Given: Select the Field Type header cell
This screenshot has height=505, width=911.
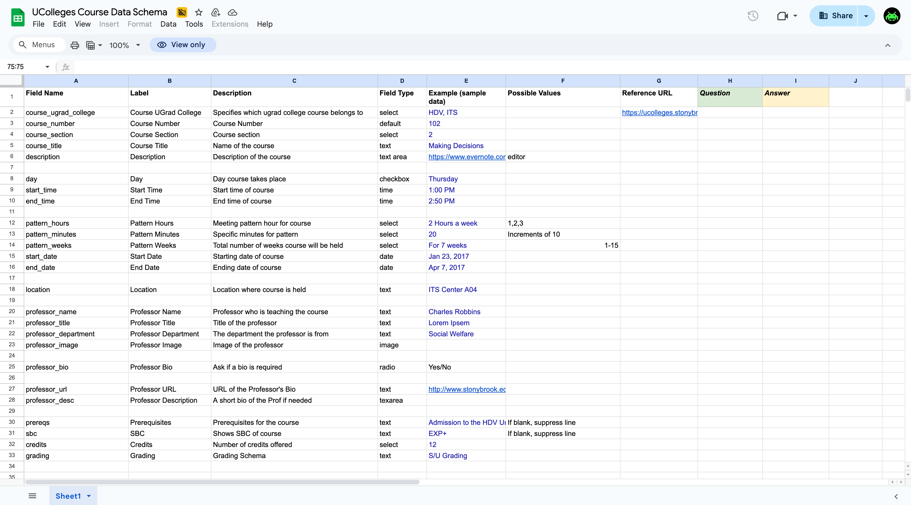Looking at the screenshot, I should click(x=402, y=97).
